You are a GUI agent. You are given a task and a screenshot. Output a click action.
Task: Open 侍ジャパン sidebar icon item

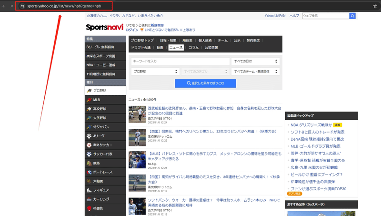click(105, 127)
